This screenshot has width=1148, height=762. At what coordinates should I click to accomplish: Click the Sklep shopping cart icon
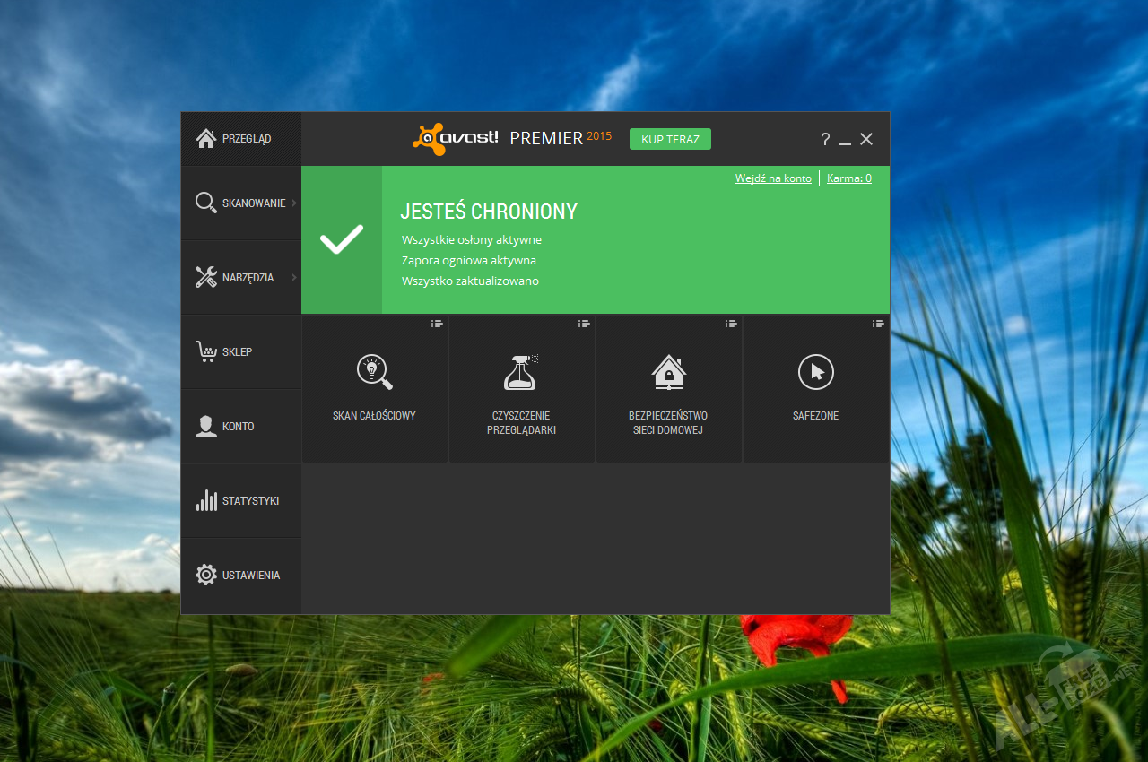(206, 351)
